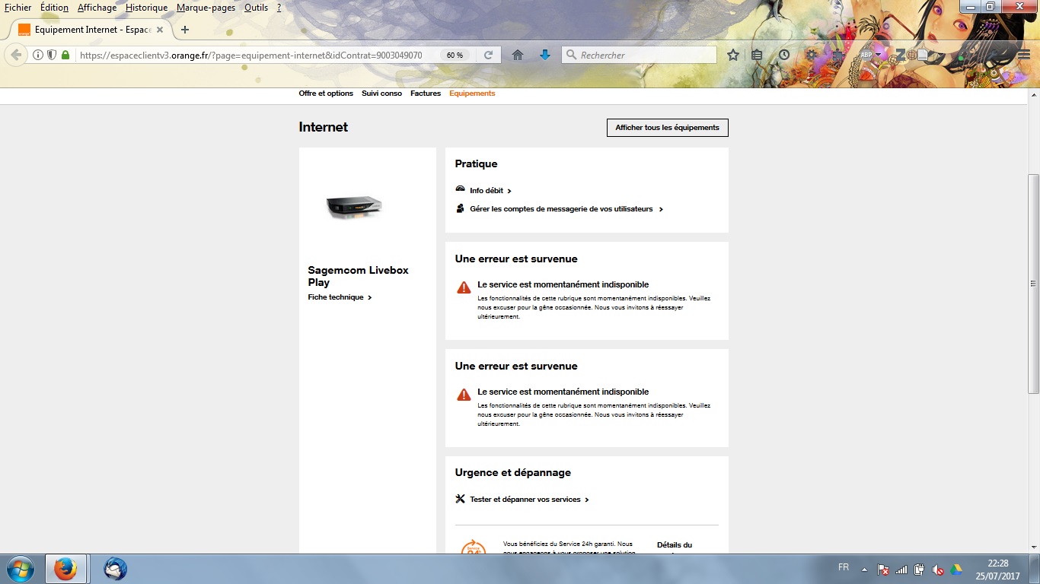This screenshot has width=1040, height=584.
Task: Click the Urgence et dépannage heading
Action: tap(512, 472)
